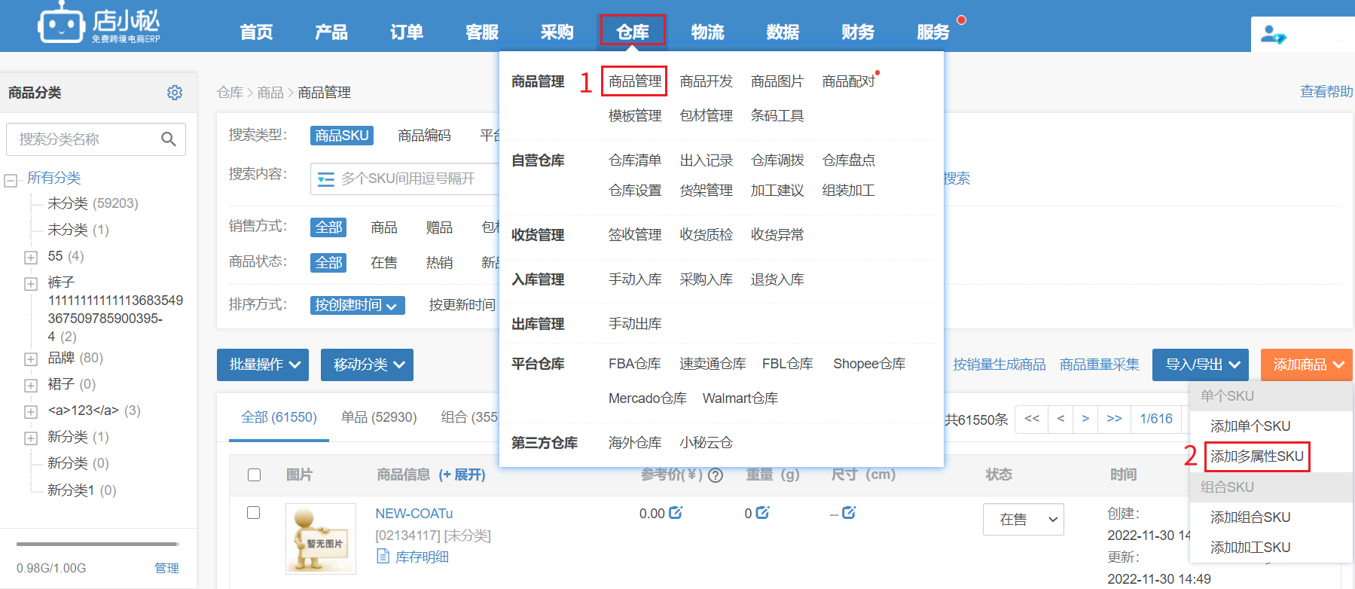This screenshot has width=1355, height=589.
Task: Switch to the 单品 (52930) tab
Action: 378,417
